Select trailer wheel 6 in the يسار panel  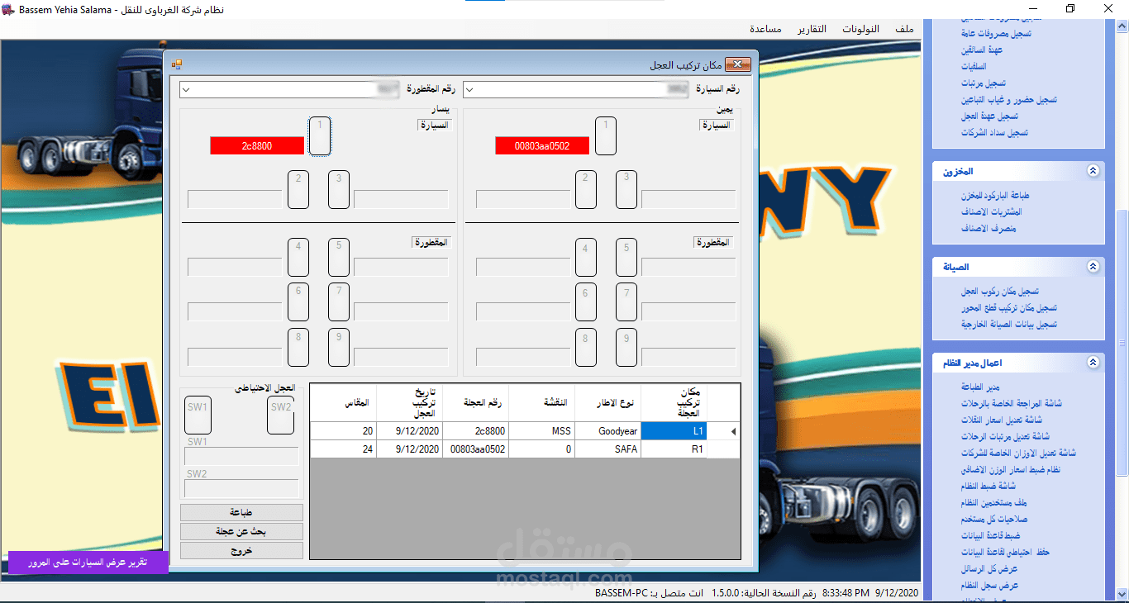pyautogui.click(x=298, y=301)
